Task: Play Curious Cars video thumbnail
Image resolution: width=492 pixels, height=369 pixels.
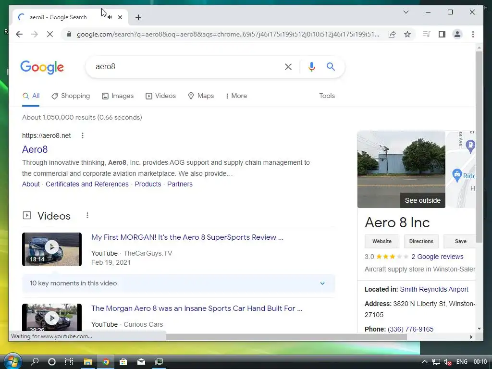Action: [52, 318]
